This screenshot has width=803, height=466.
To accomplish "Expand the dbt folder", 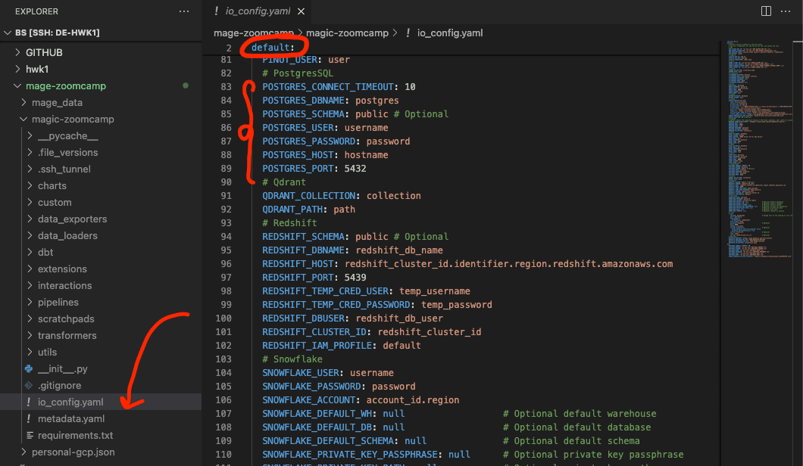I will [x=30, y=252].
